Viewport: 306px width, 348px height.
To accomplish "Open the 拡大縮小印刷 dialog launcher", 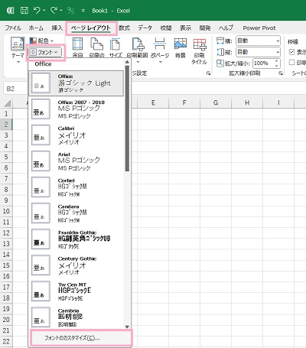I will 281,73.
